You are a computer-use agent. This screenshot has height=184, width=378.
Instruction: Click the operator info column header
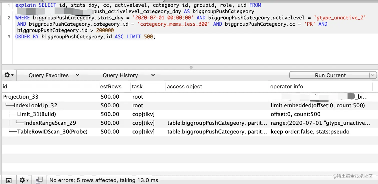point(286,87)
